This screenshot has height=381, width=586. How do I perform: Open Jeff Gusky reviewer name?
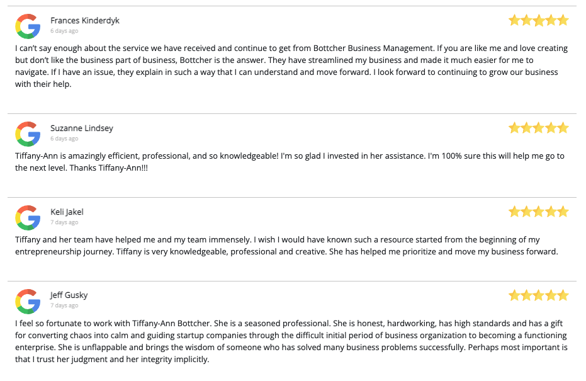69,295
